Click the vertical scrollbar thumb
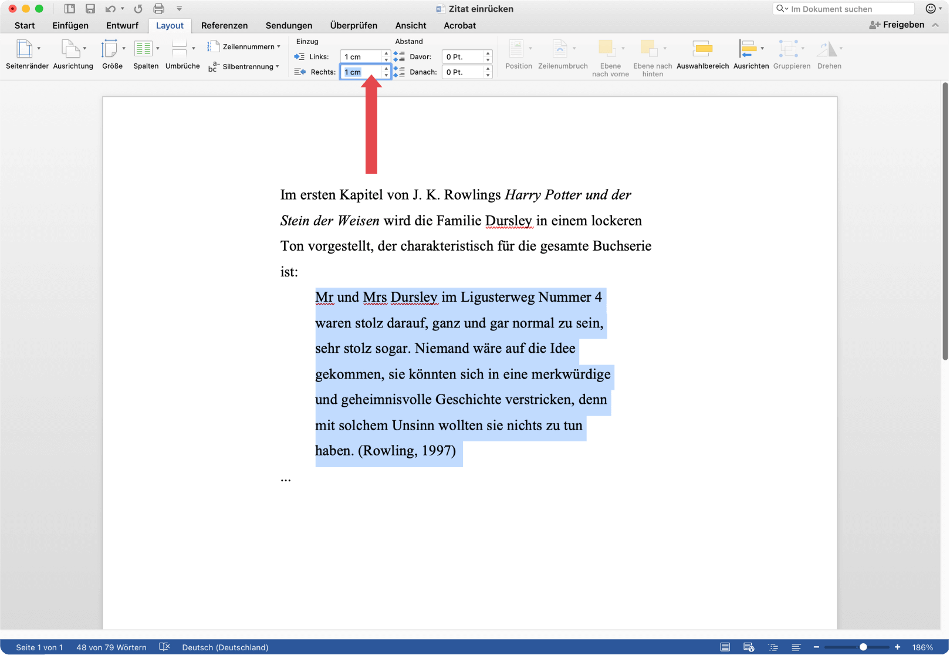Screen dimensions: 950x655 (945, 221)
